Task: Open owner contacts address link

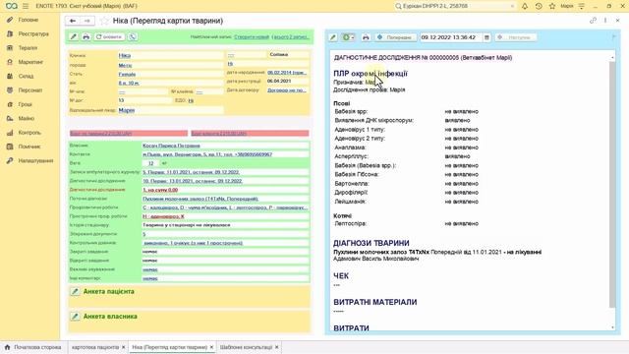Action: point(207,154)
